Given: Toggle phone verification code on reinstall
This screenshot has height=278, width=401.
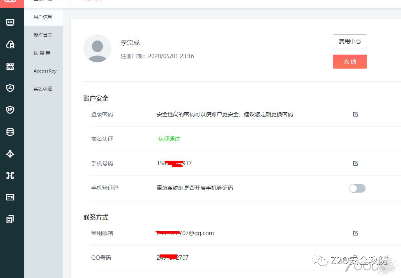Looking at the screenshot, I should point(357,188).
